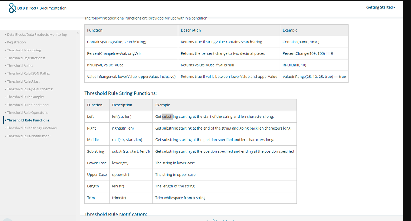Click 'The string in lower case' text
This screenshot has width=411, height=221.
click(x=175, y=163)
